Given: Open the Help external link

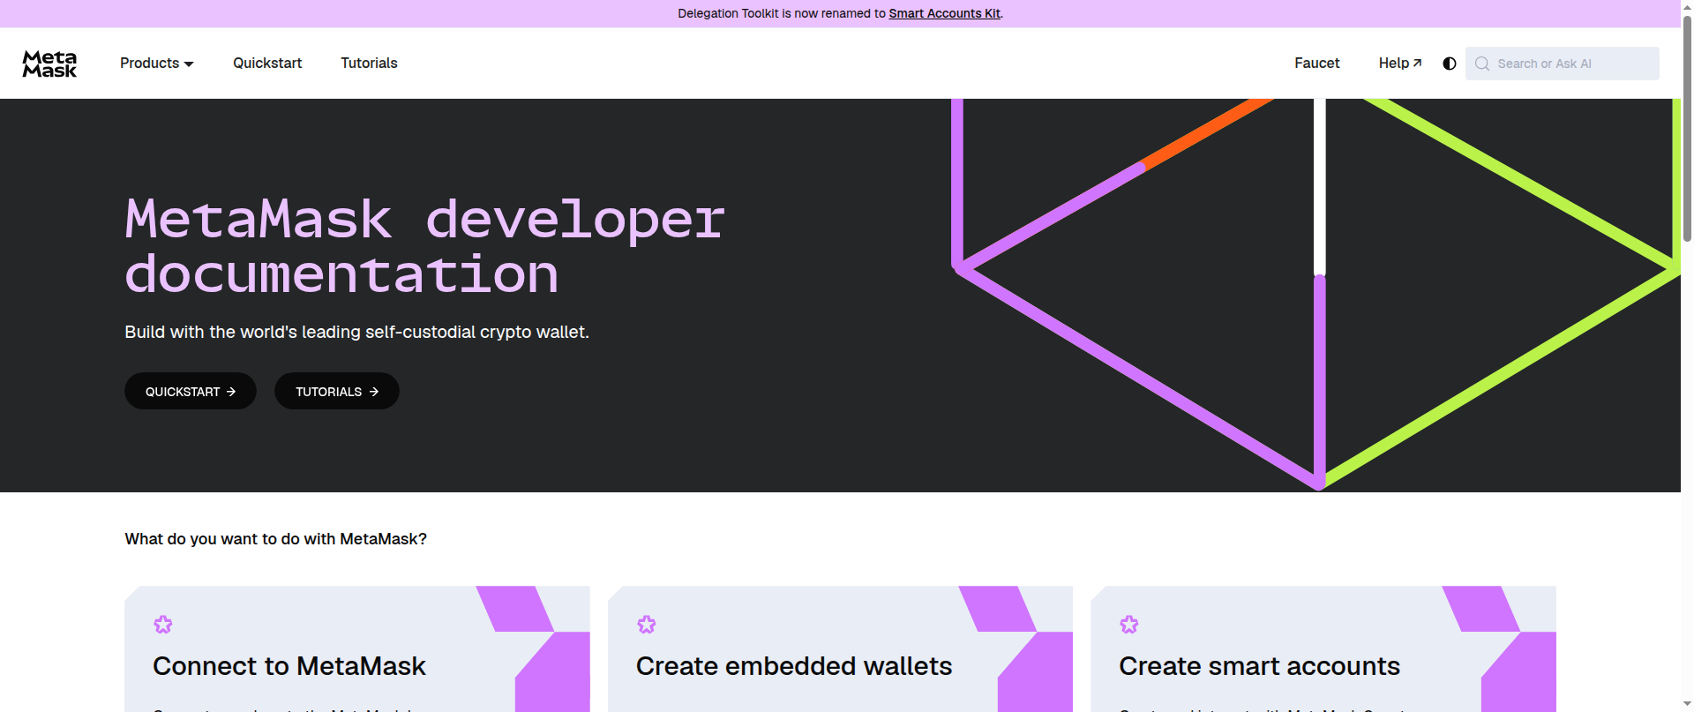Looking at the screenshot, I should pyautogui.click(x=1400, y=64).
